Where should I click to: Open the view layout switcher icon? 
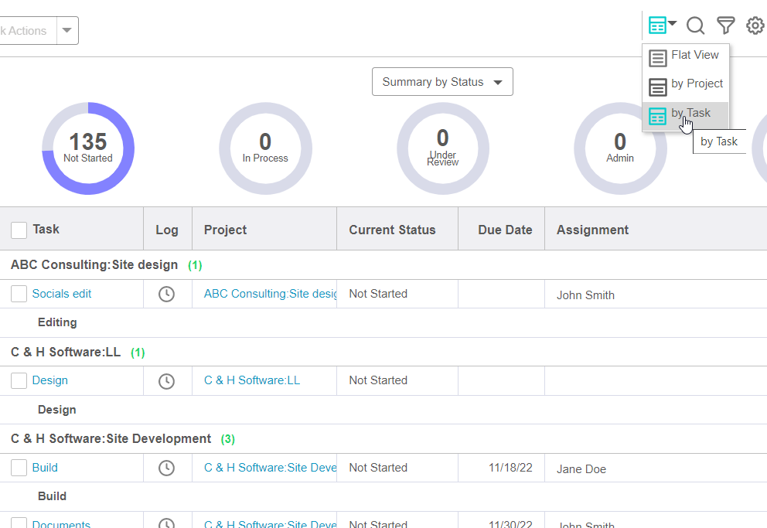pyautogui.click(x=662, y=26)
